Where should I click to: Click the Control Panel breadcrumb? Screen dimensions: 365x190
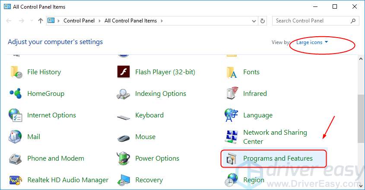pos(79,21)
